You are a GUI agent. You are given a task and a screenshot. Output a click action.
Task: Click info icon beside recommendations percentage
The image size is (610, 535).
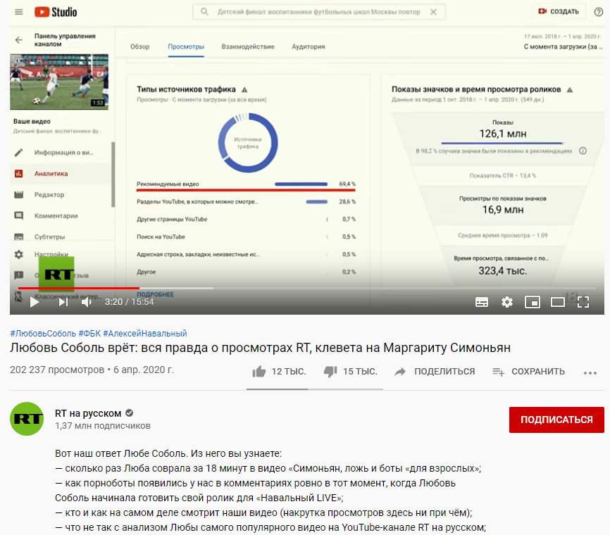click(583, 151)
